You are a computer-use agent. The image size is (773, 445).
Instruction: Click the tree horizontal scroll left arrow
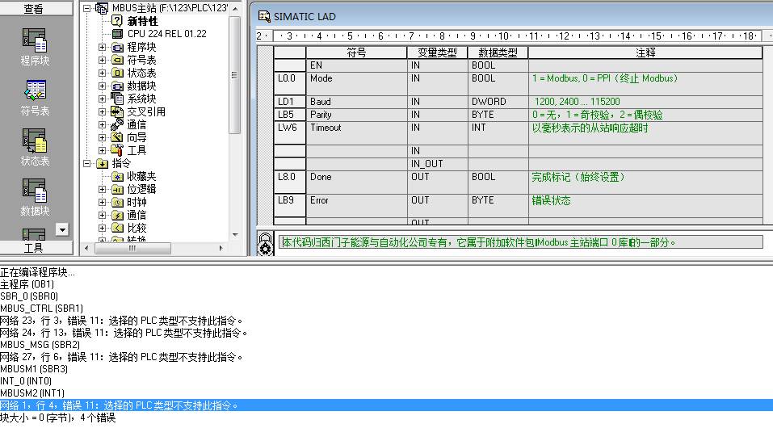pos(86,249)
